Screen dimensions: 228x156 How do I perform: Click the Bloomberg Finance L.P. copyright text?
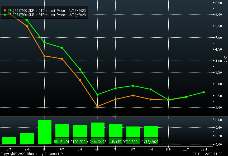tap(32, 154)
